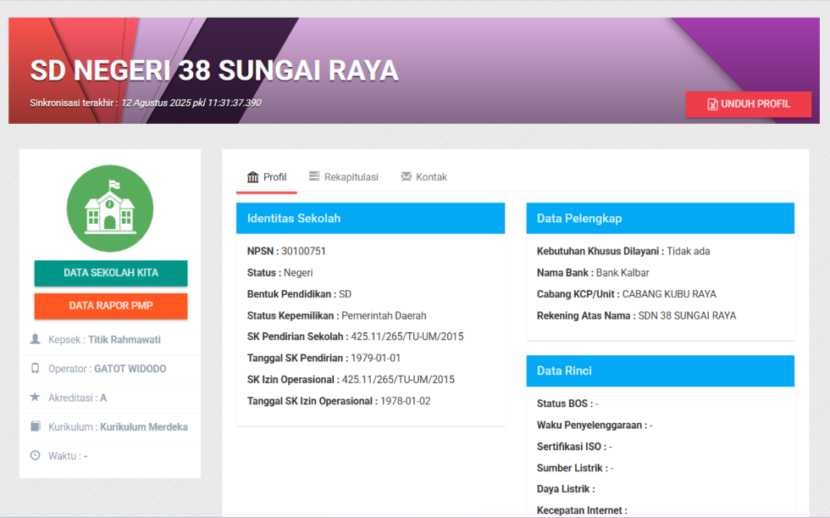830x518 pixels.
Task: Click the Data Rinci panel header
Action: point(660,370)
